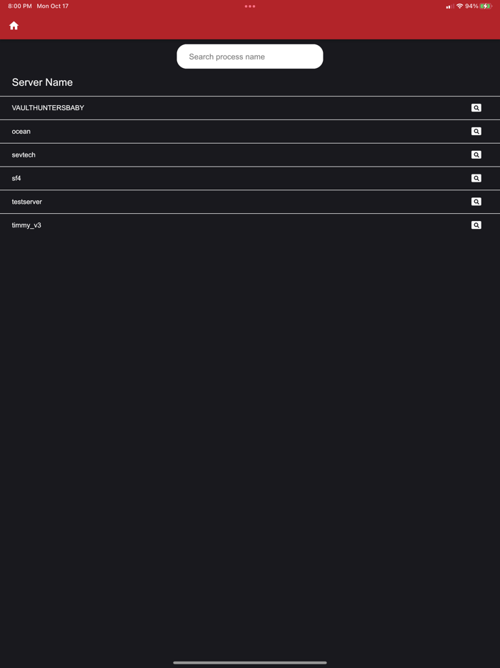
Task: Click the Search process name field
Action: (x=249, y=56)
